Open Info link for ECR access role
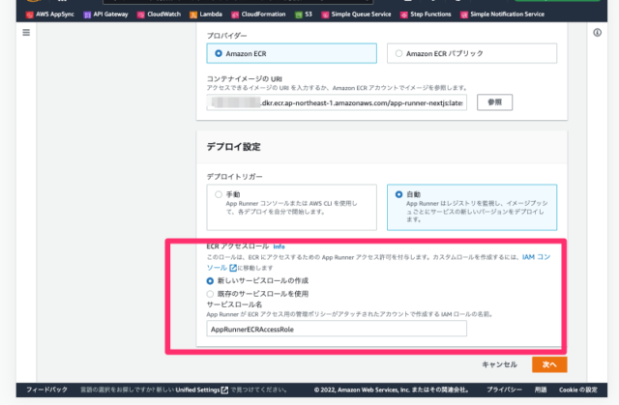619x405 pixels. 279,246
